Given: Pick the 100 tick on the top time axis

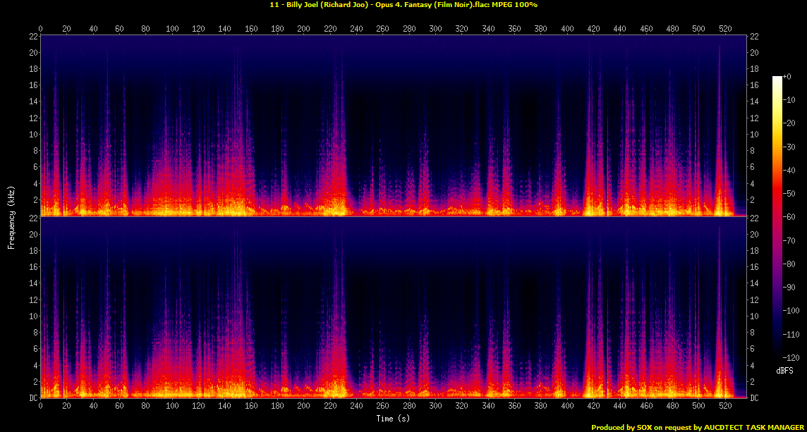Looking at the screenshot, I should [x=171, y=29].
